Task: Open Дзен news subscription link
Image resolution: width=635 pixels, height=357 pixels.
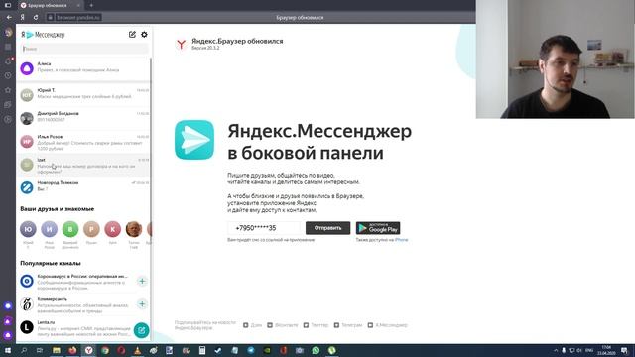Action: coord(252,325)
